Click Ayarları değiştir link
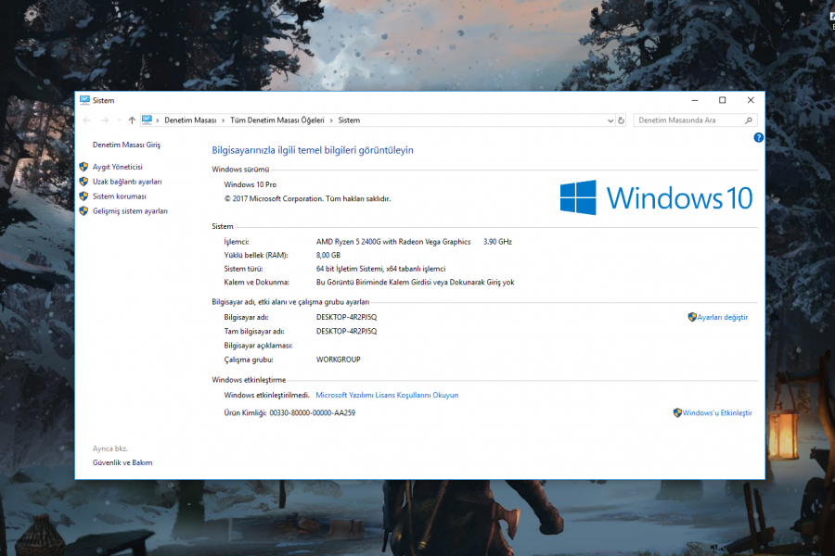835x556 pixels. point(723,317)
